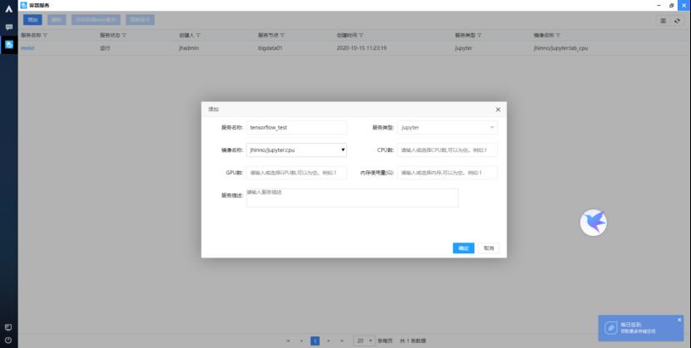The width and height of the screenshot is (691, 348).
Task: Click the 内存使用量(G) input field
Action: [447, 173]
